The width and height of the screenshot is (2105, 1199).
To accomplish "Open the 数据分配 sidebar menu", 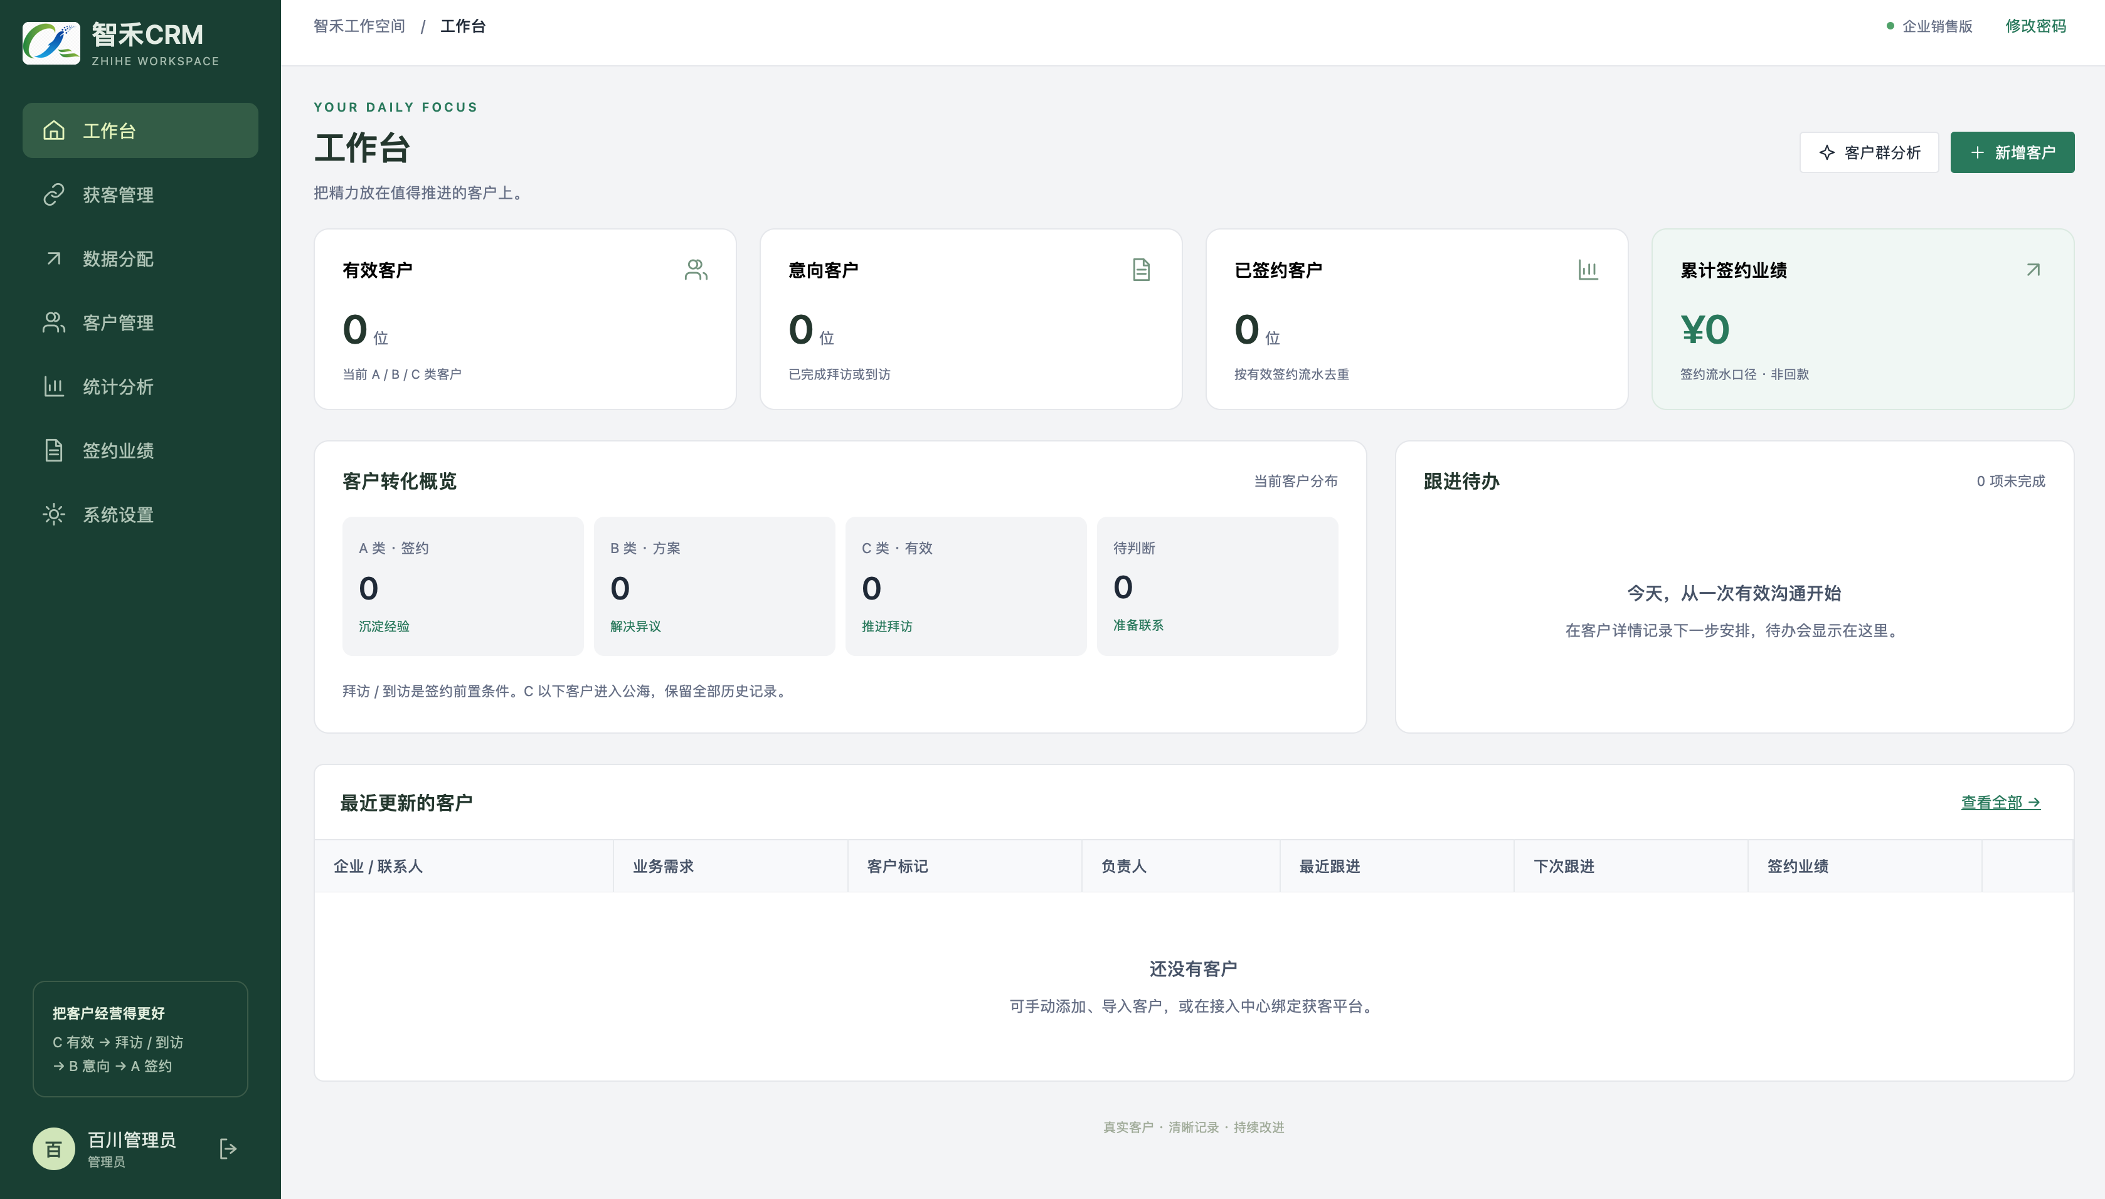I will 140,258.
